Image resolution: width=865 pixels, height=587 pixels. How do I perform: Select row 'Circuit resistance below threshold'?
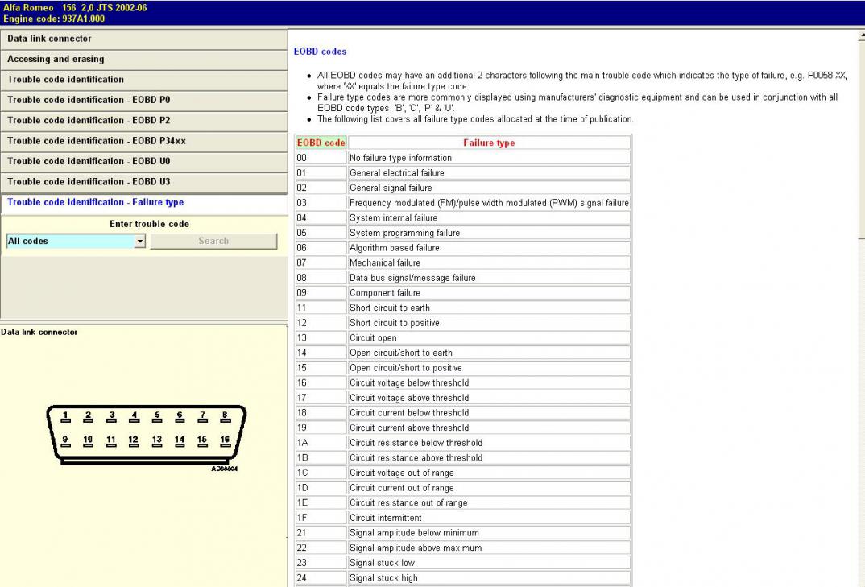[x=463, y=443]
